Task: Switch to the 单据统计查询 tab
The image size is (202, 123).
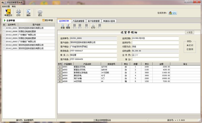Action: point(109,21)
